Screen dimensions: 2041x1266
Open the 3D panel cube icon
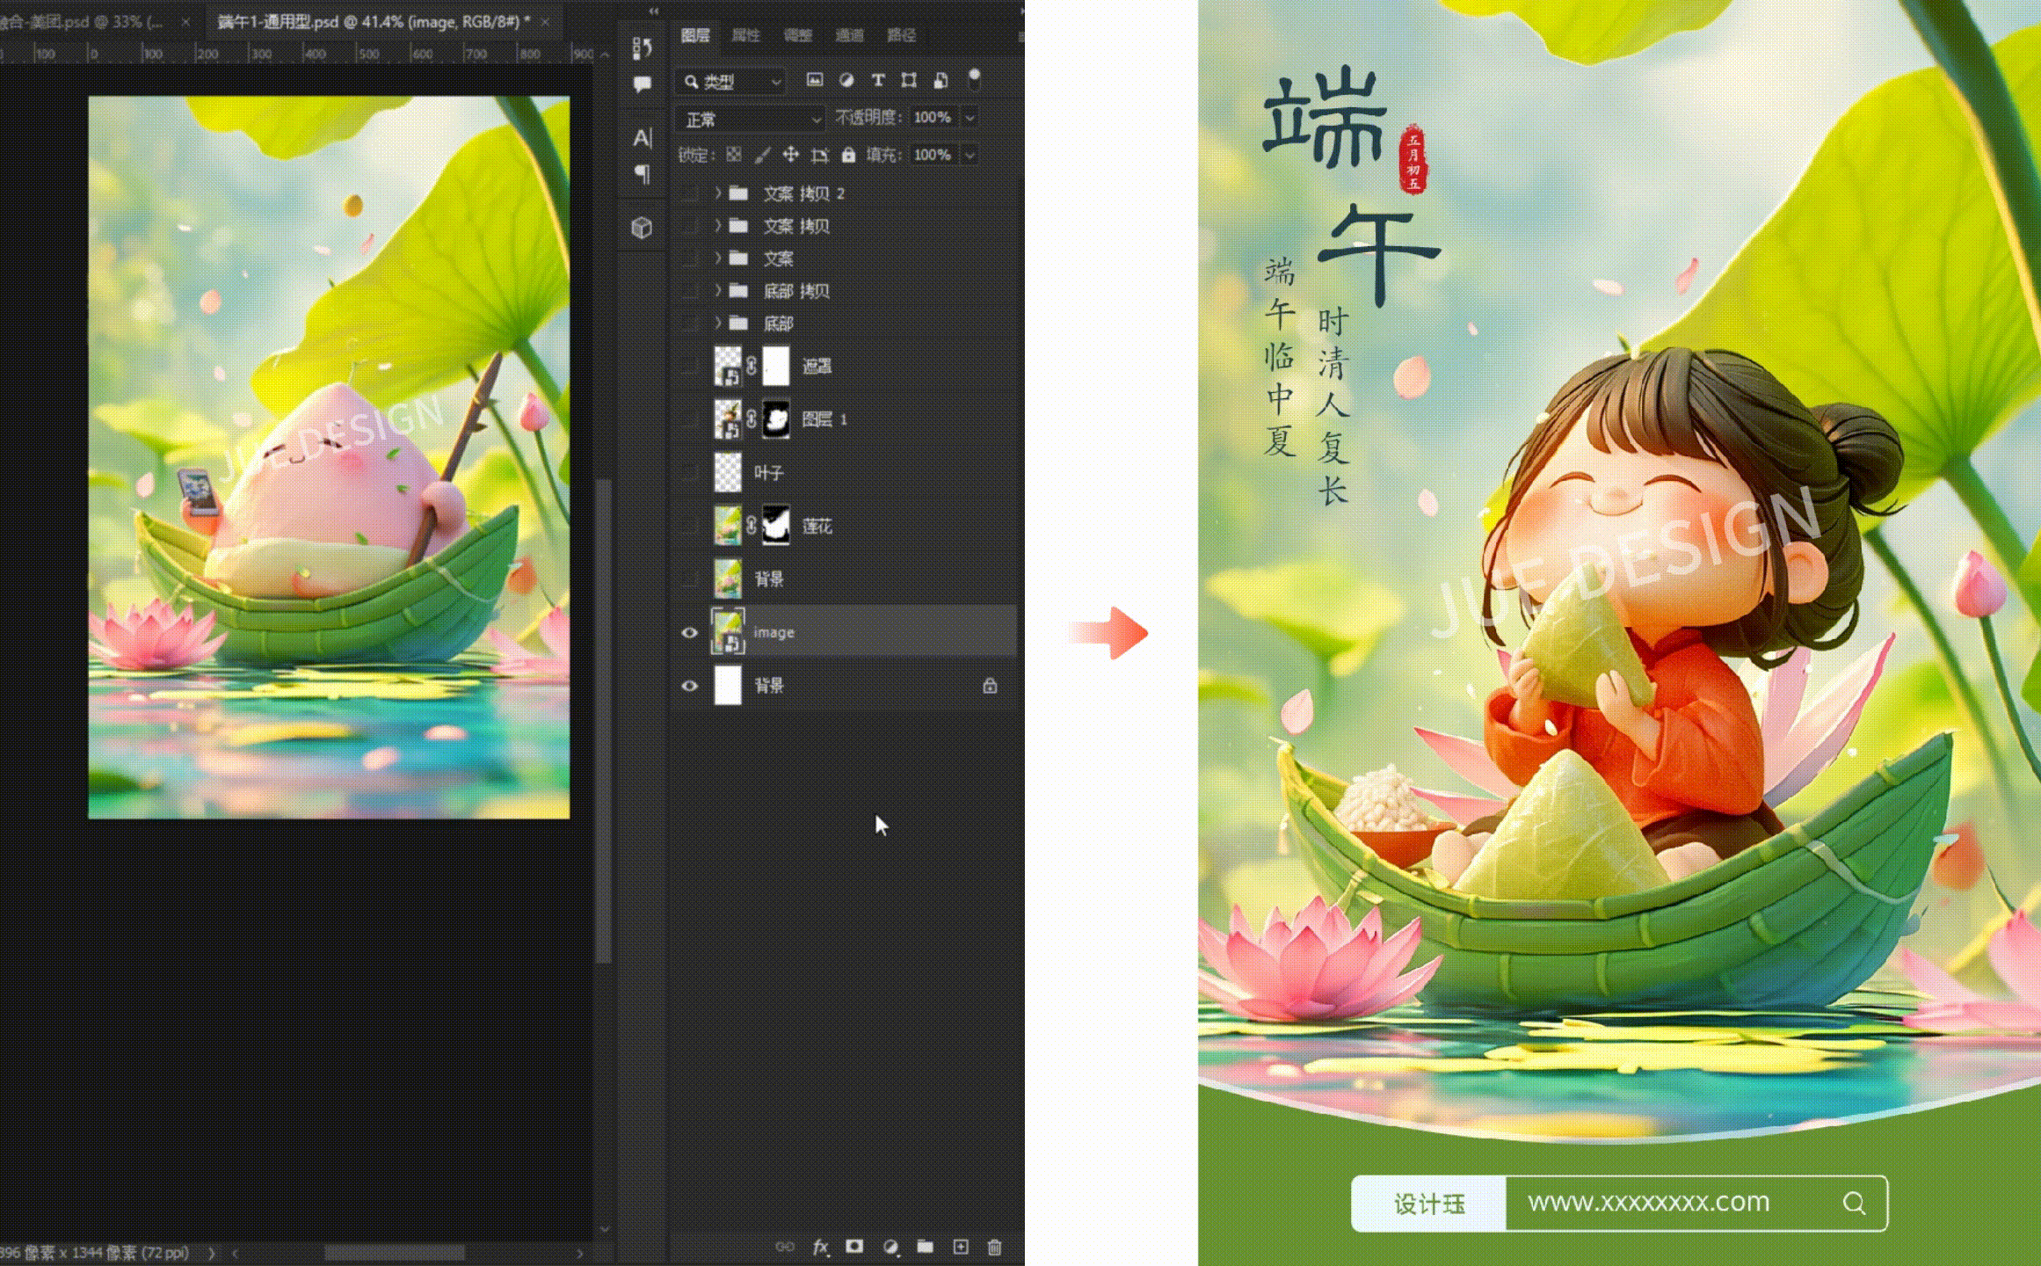pyautogui.click(x=643, y=228)
